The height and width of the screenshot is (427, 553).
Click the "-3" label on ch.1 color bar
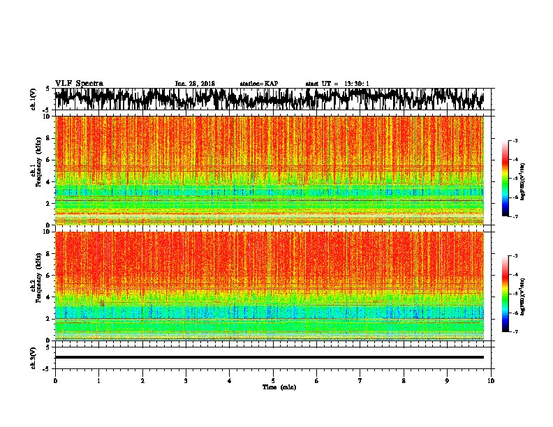coord(515,141)
